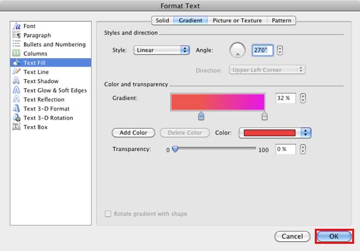
Task: Click the Columns icon
Action: click(x=16, y=53)
